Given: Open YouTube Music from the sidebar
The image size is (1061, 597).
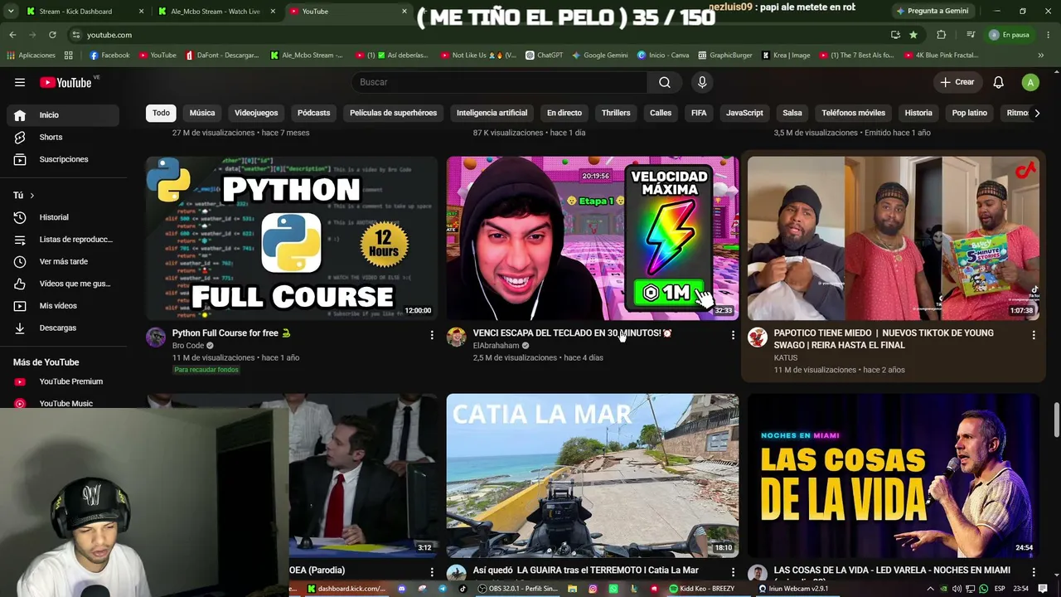Looking at the screenshot, I should click(63, 403).
